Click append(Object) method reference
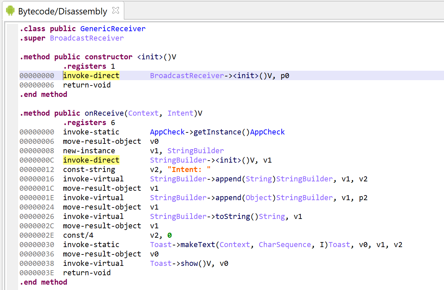 (241, 198)
